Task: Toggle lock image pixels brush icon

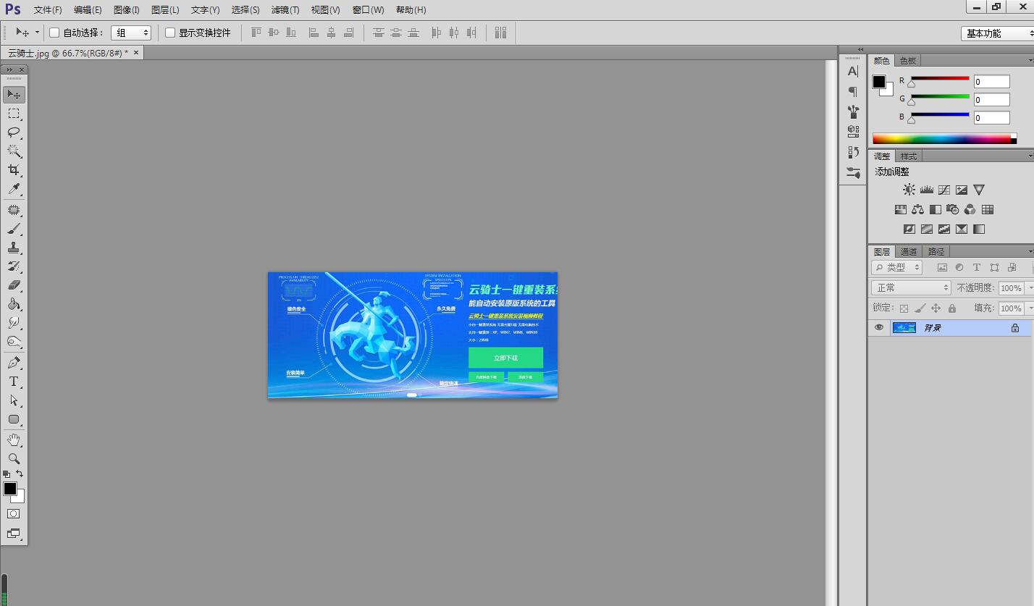Action: click(920, 308)
